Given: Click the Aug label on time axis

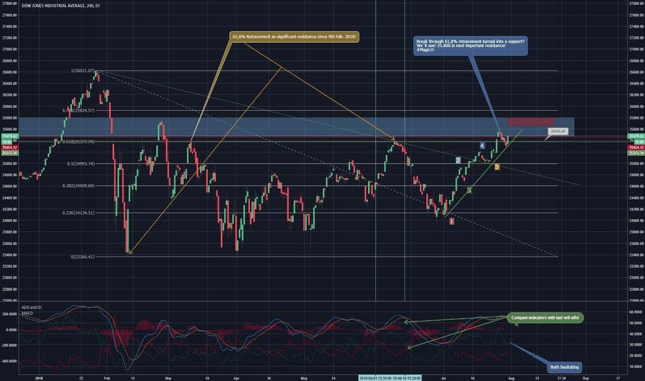Looking at the screenshot, I should (511, 378).
